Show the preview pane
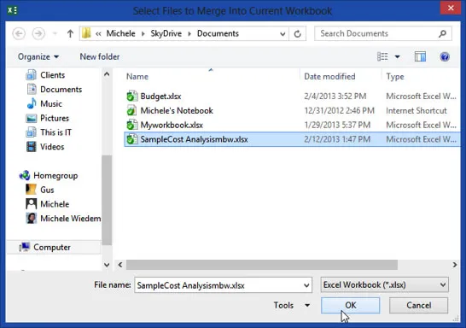466x328 pixels. click(x=420, y=56)
